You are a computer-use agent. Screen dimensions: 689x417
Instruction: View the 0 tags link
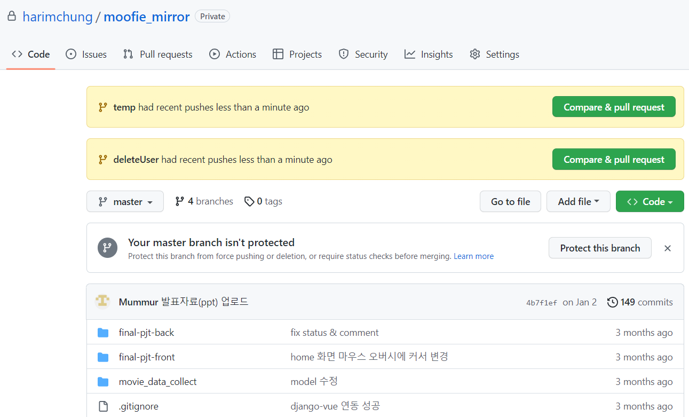click(x=263, y=201)
